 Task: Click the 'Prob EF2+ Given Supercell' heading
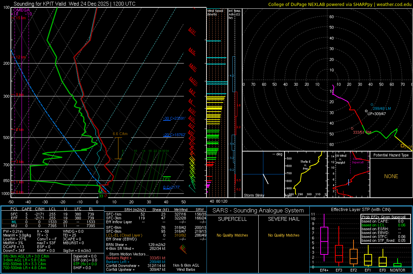click(x=384, y=217)
